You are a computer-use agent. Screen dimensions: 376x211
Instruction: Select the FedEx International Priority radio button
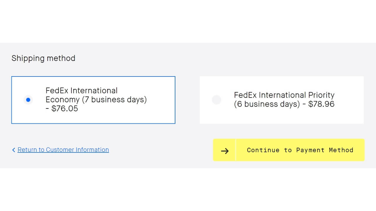coord(216,100)
